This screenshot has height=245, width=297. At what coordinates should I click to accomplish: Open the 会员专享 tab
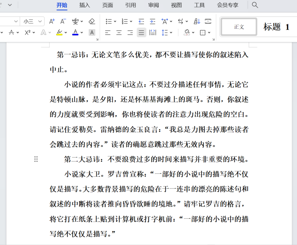tap(228, 5)
